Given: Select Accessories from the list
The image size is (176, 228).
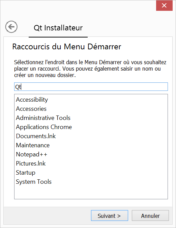Looking at the screenshot, I should coord(31,109).
